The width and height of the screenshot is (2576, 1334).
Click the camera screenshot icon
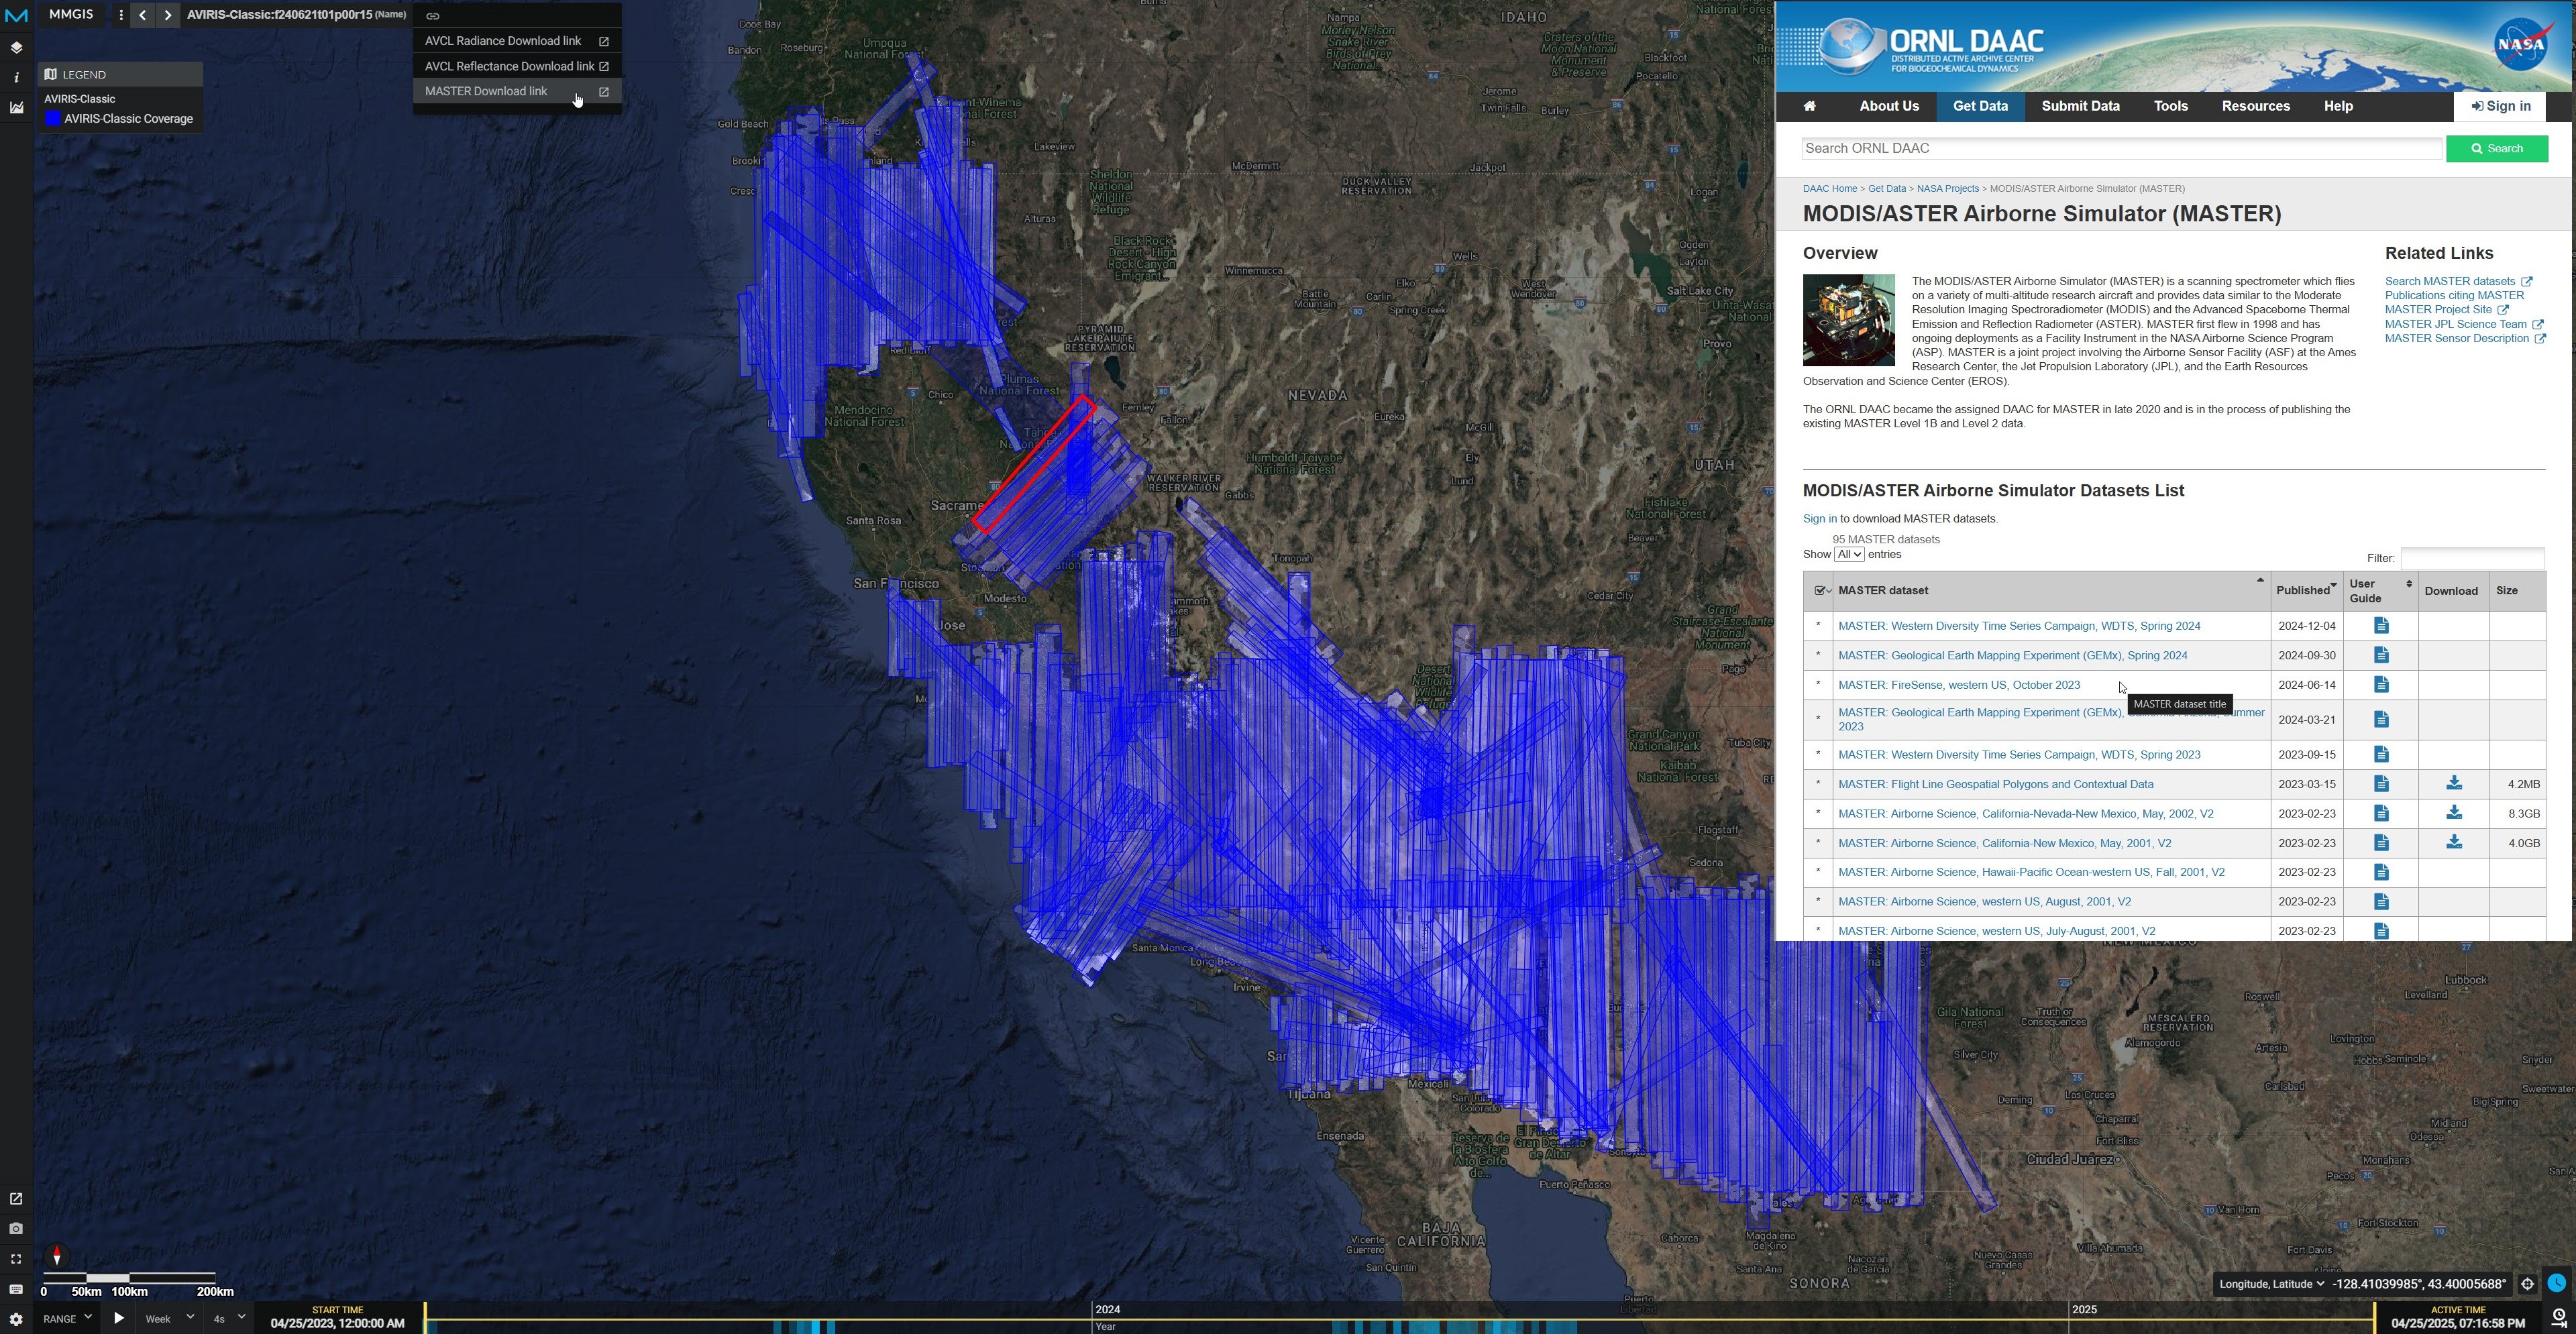(16, 1229)
